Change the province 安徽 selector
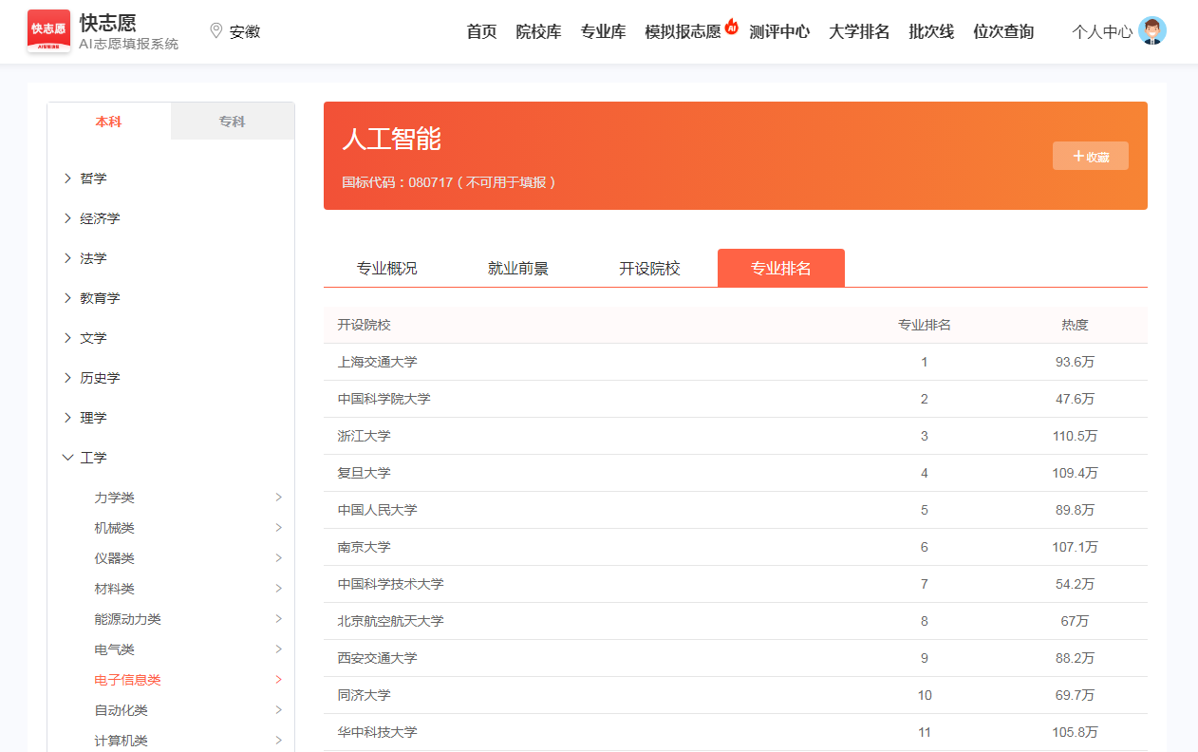Image resolution: width=1198 pixels, height=752 pixels. (x=245, y=31)
